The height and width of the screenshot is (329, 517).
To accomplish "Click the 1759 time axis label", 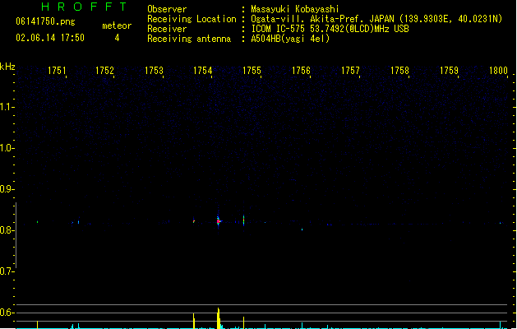I will (449, 71).
